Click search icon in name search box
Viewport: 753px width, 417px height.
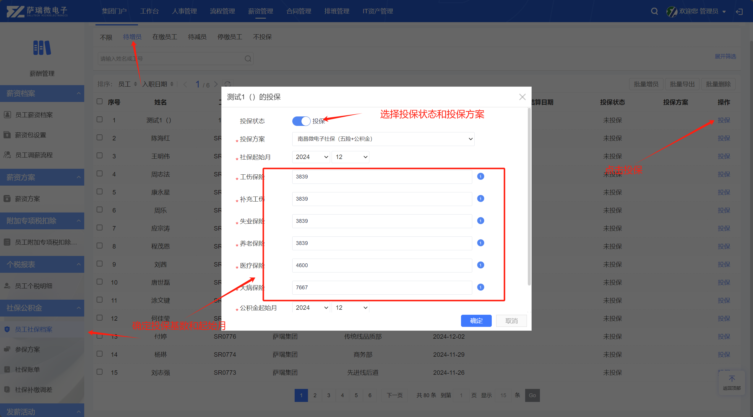[248, 59]
